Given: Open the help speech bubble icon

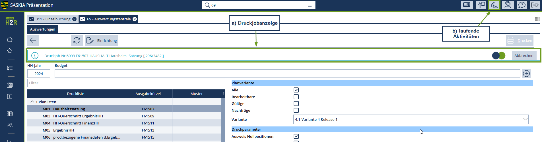Looking at the screenshot, I should point(522,5).
